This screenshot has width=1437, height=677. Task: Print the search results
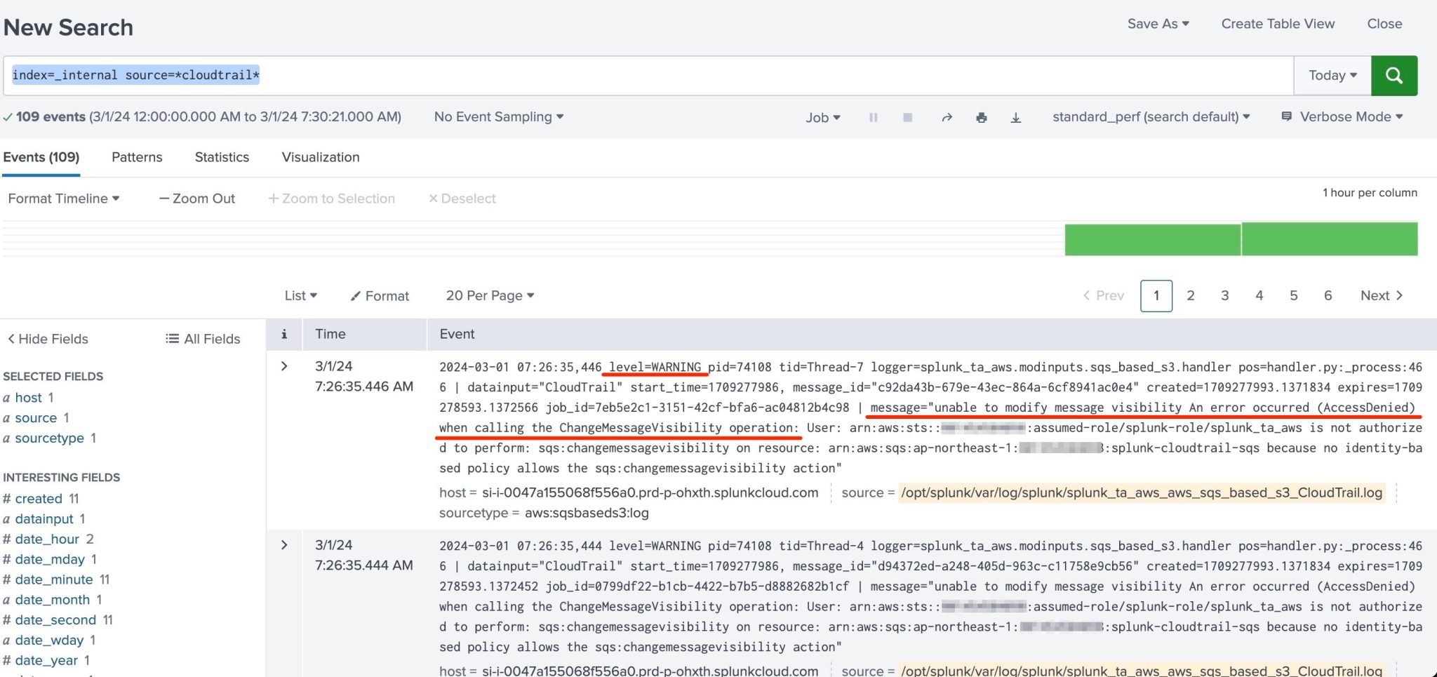coord(982,117)
